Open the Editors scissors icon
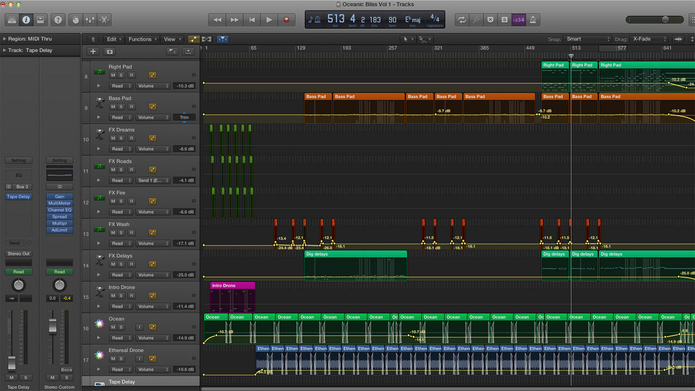The width and height of the screenshot is (695, 391). (x=104, y=20)
